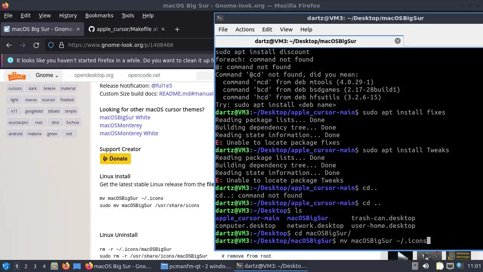Select the fuchsia tag

[72, 122]
